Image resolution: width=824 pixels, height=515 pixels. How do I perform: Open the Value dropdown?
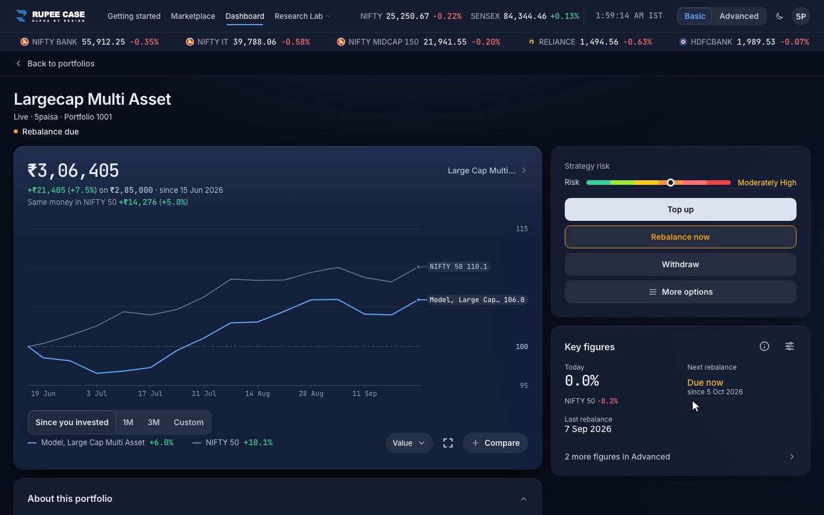pyautogui.click(x=409, y=443)
